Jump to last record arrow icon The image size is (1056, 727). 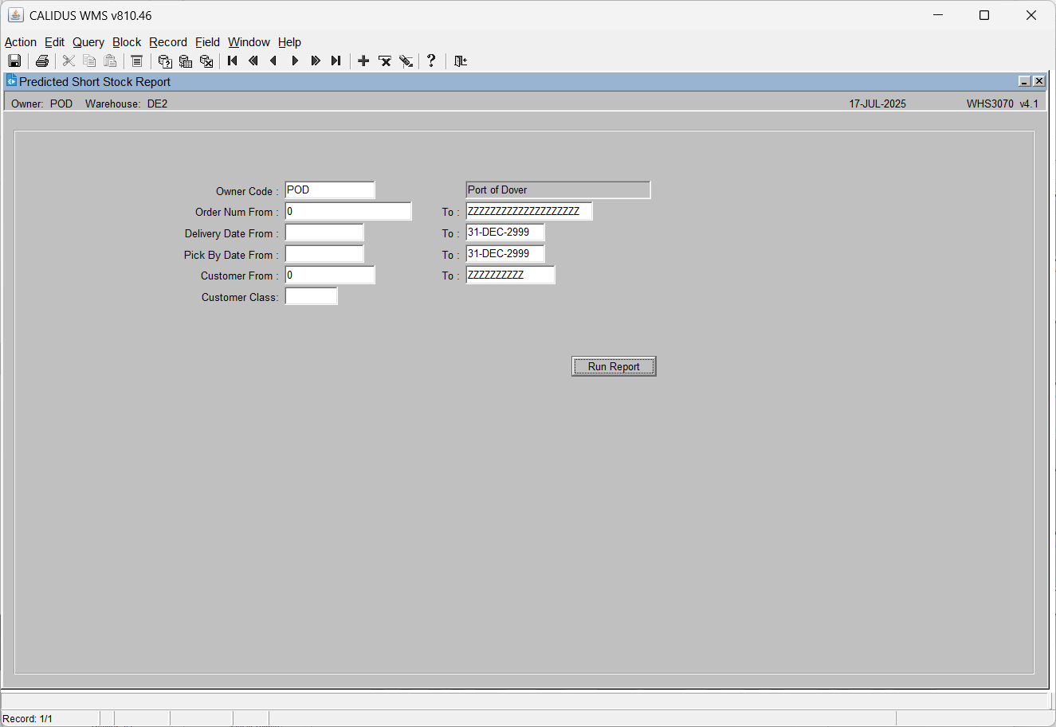(336, 61)
